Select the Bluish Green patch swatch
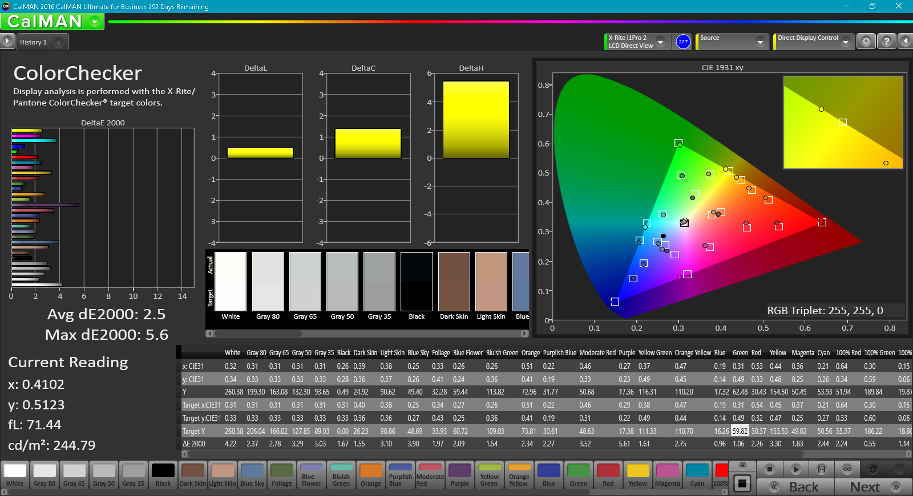This screenshot has height=496, width=913. pos(341,475)
